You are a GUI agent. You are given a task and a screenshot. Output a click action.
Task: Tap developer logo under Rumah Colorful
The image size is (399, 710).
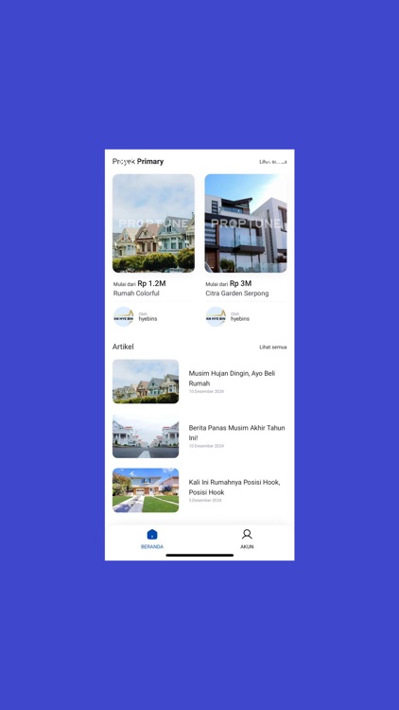[x=124, y=316]
